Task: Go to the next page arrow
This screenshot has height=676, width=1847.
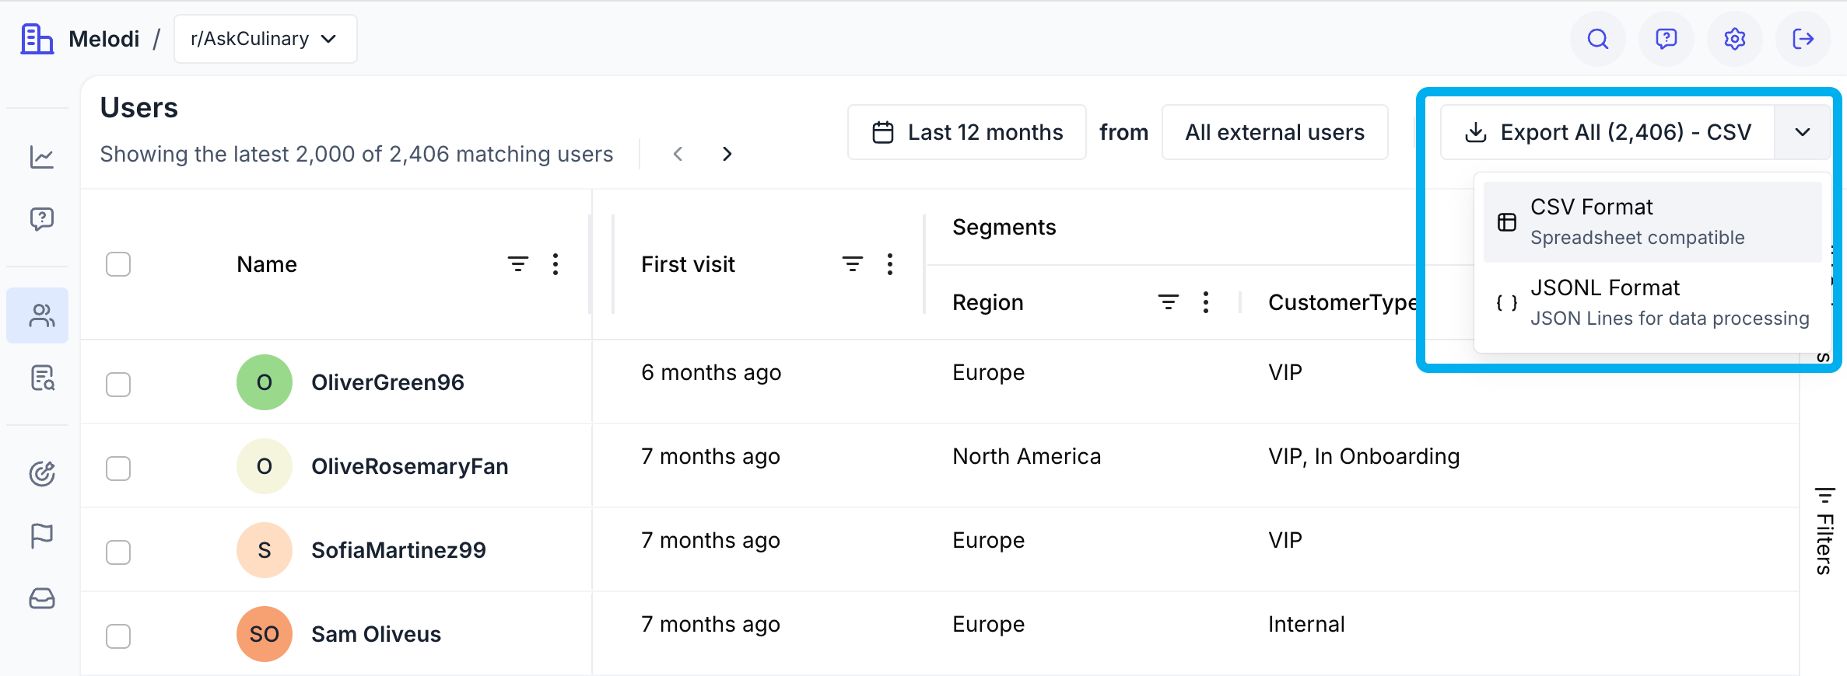Action: [x=727, y=154]
